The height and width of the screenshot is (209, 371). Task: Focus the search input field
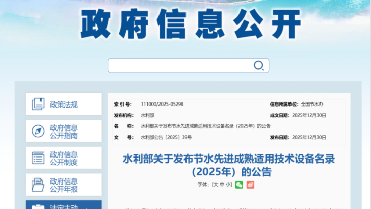(x=181, y=65)
